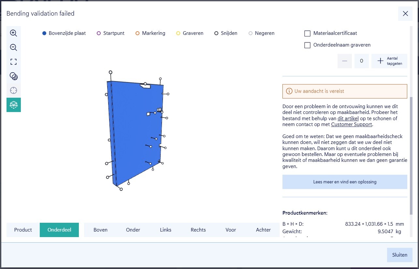Image resolution: width=419 pixels, height=269 pixels.
Task: Select the Boven view tab
Action: 100,230
